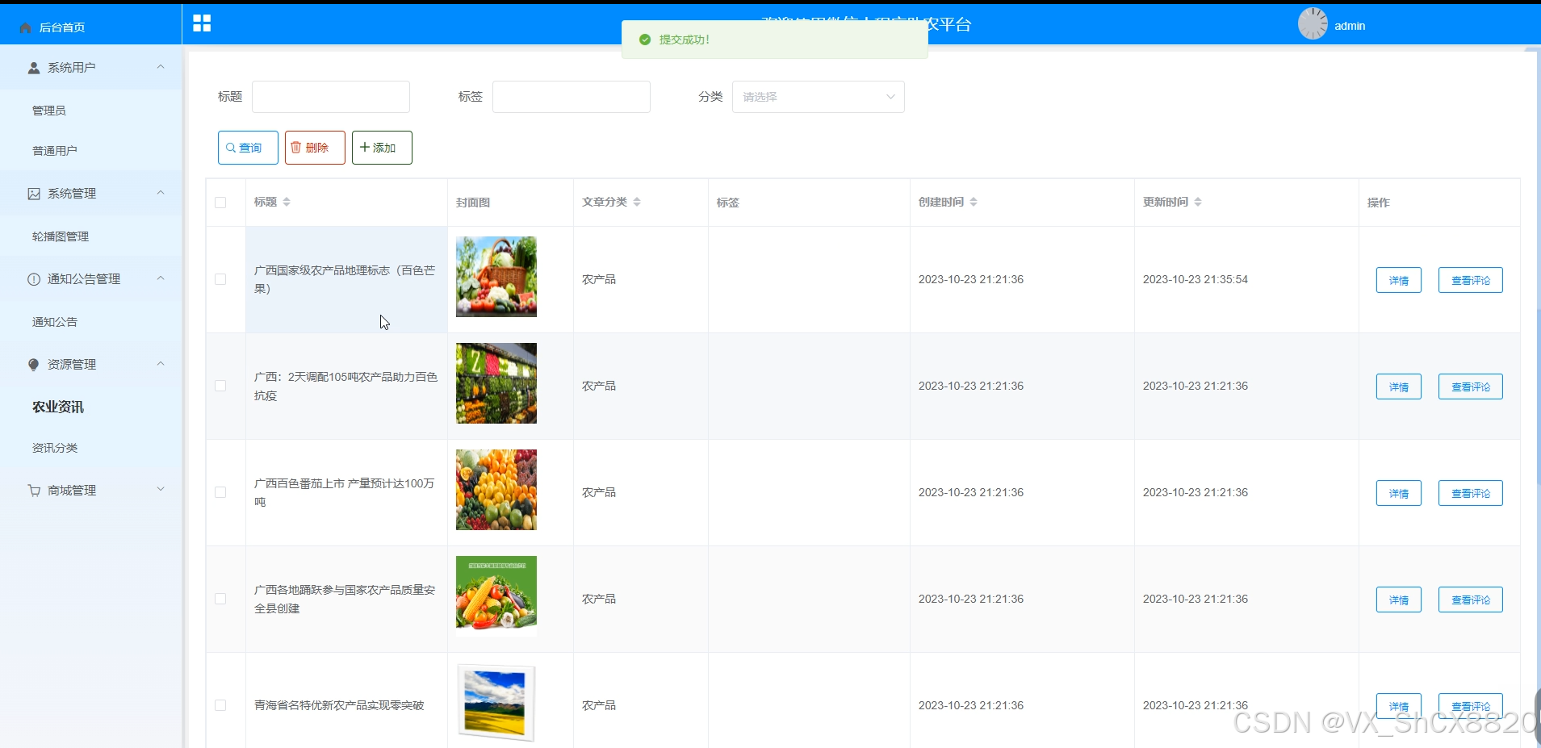Click the landscape photo cover thumbnail
The height and width of the screenshot is (748, 1541).
click(496, 703)
